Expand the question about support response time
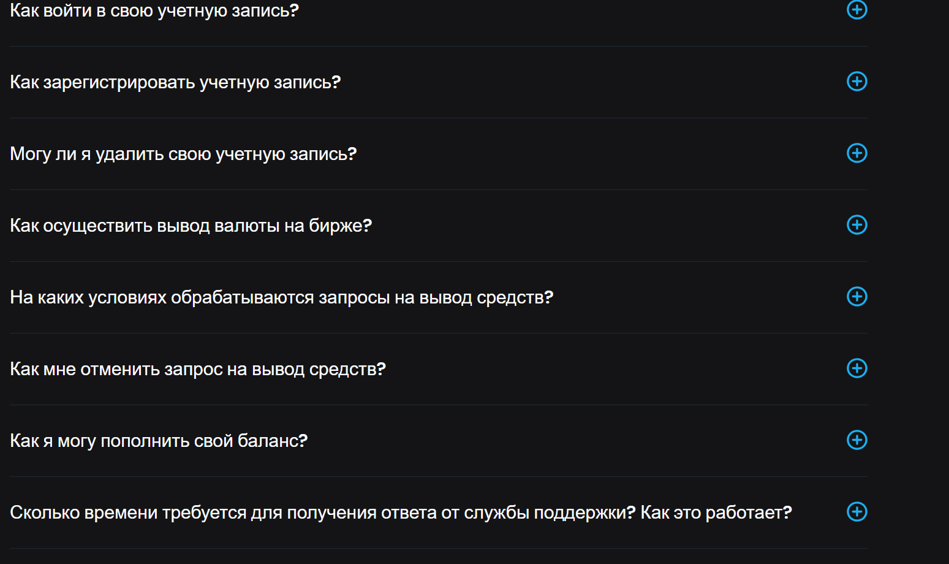The image size is (949, 564). (x=856, y=512)
